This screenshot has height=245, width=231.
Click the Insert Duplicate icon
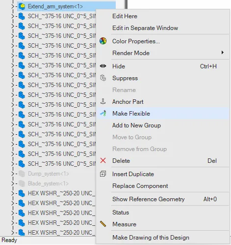click(103, 174)
